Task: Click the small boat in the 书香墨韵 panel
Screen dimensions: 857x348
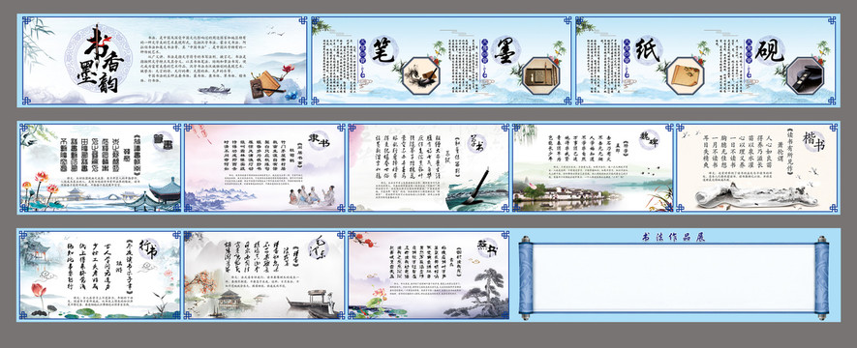Action: (214, 90)
